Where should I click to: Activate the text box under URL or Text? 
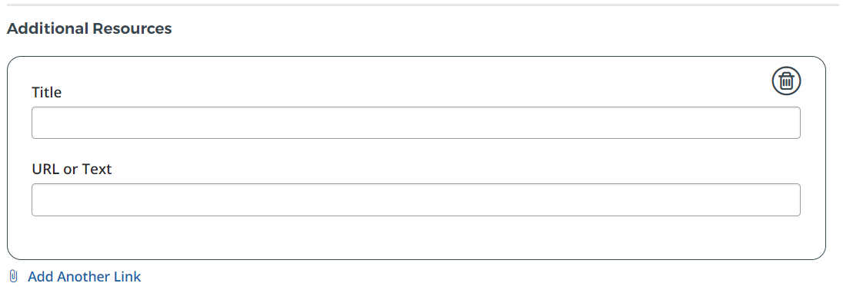pos(415,199)
